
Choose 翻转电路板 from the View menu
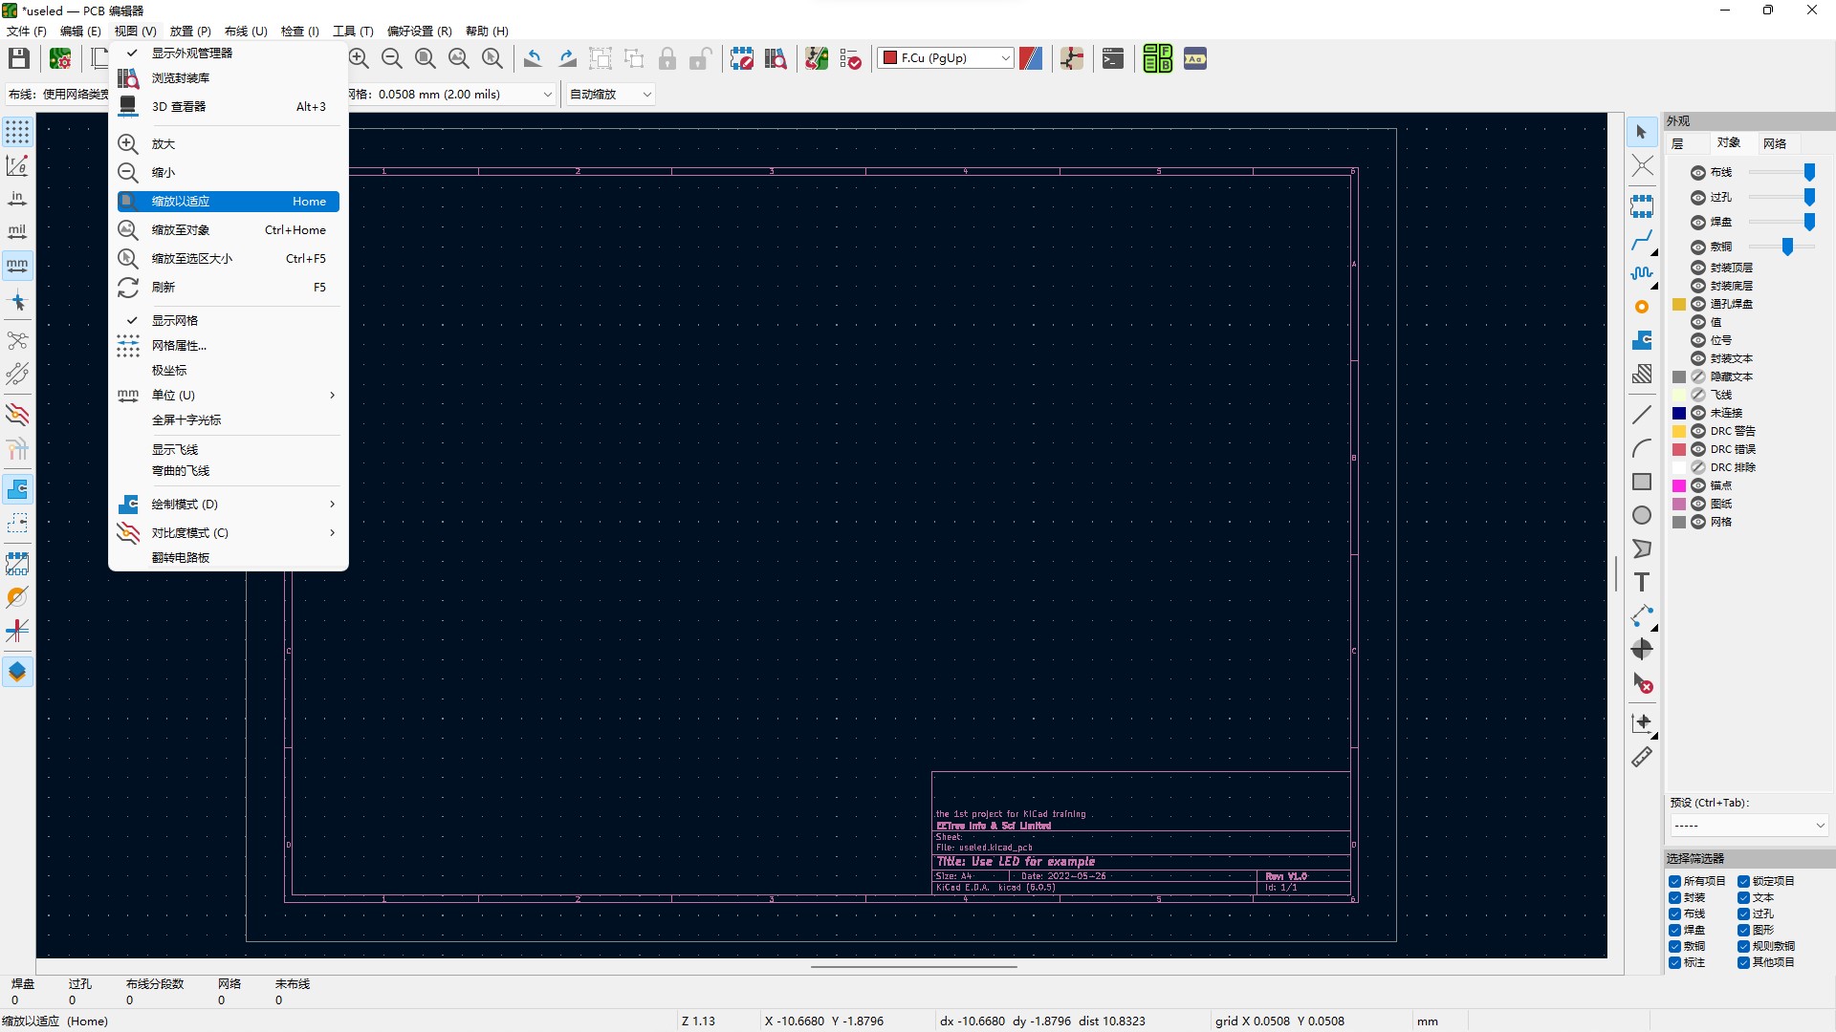click(229, 557)
